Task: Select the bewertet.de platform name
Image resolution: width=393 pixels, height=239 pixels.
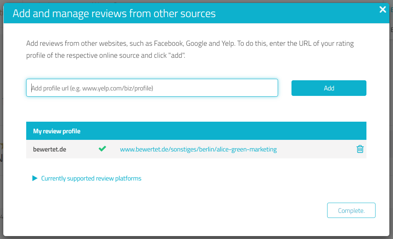Action: point(49,149)
